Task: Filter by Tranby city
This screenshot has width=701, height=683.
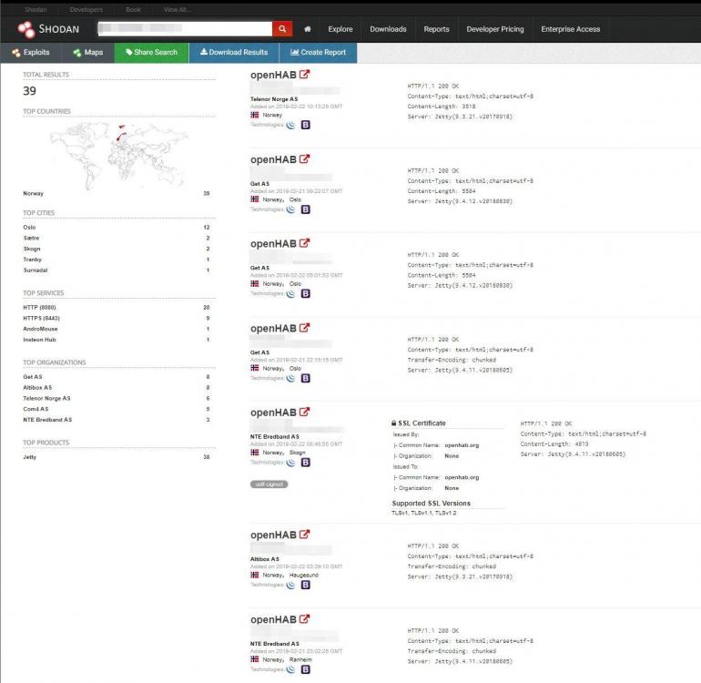Action: click(32, 260)
